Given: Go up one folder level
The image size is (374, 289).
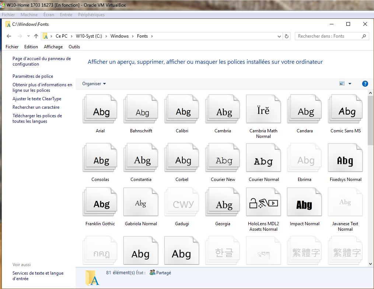Looking at the screenshot, I should 36,36.
